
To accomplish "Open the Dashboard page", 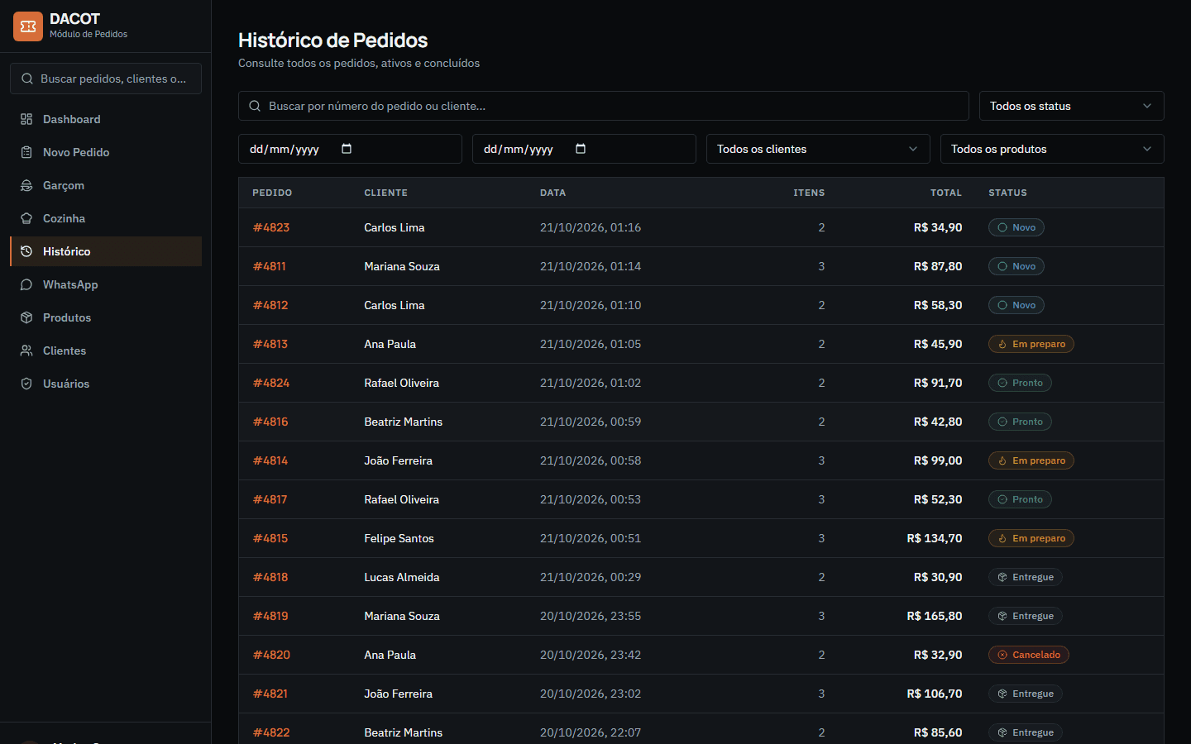I will (106, 119).
